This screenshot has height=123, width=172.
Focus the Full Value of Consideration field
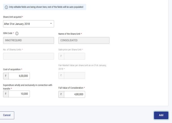[74, 94]
